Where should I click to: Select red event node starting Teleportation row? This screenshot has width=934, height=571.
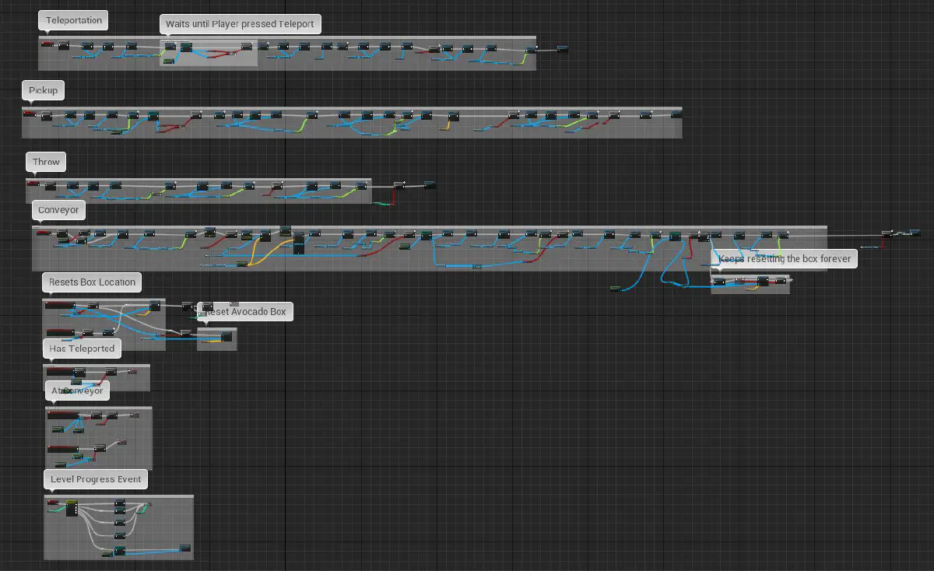(47, 44)
